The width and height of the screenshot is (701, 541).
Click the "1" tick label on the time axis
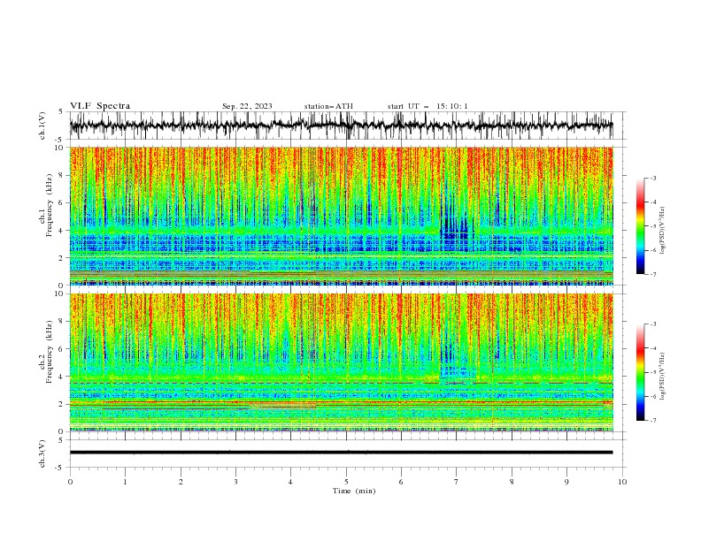(x=125, y=482)
